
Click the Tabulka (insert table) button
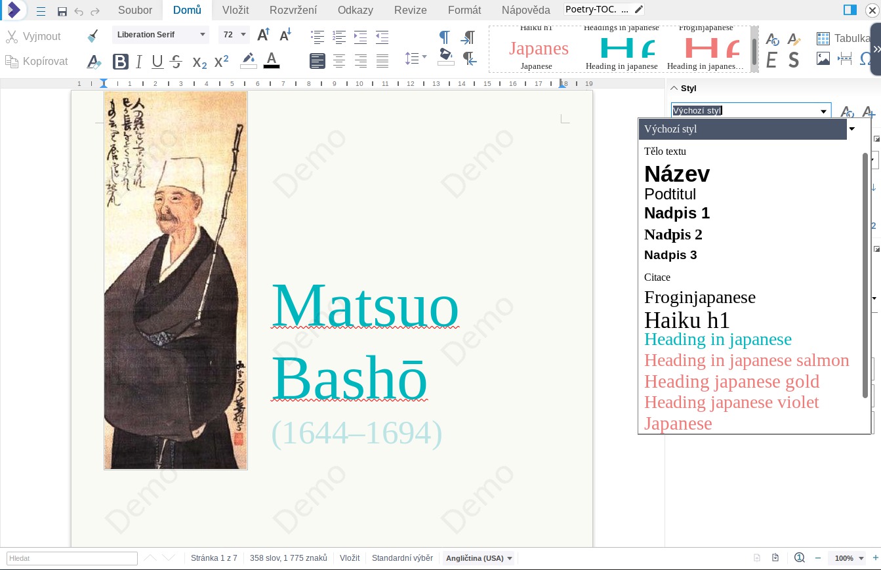[x=844, y=38]
